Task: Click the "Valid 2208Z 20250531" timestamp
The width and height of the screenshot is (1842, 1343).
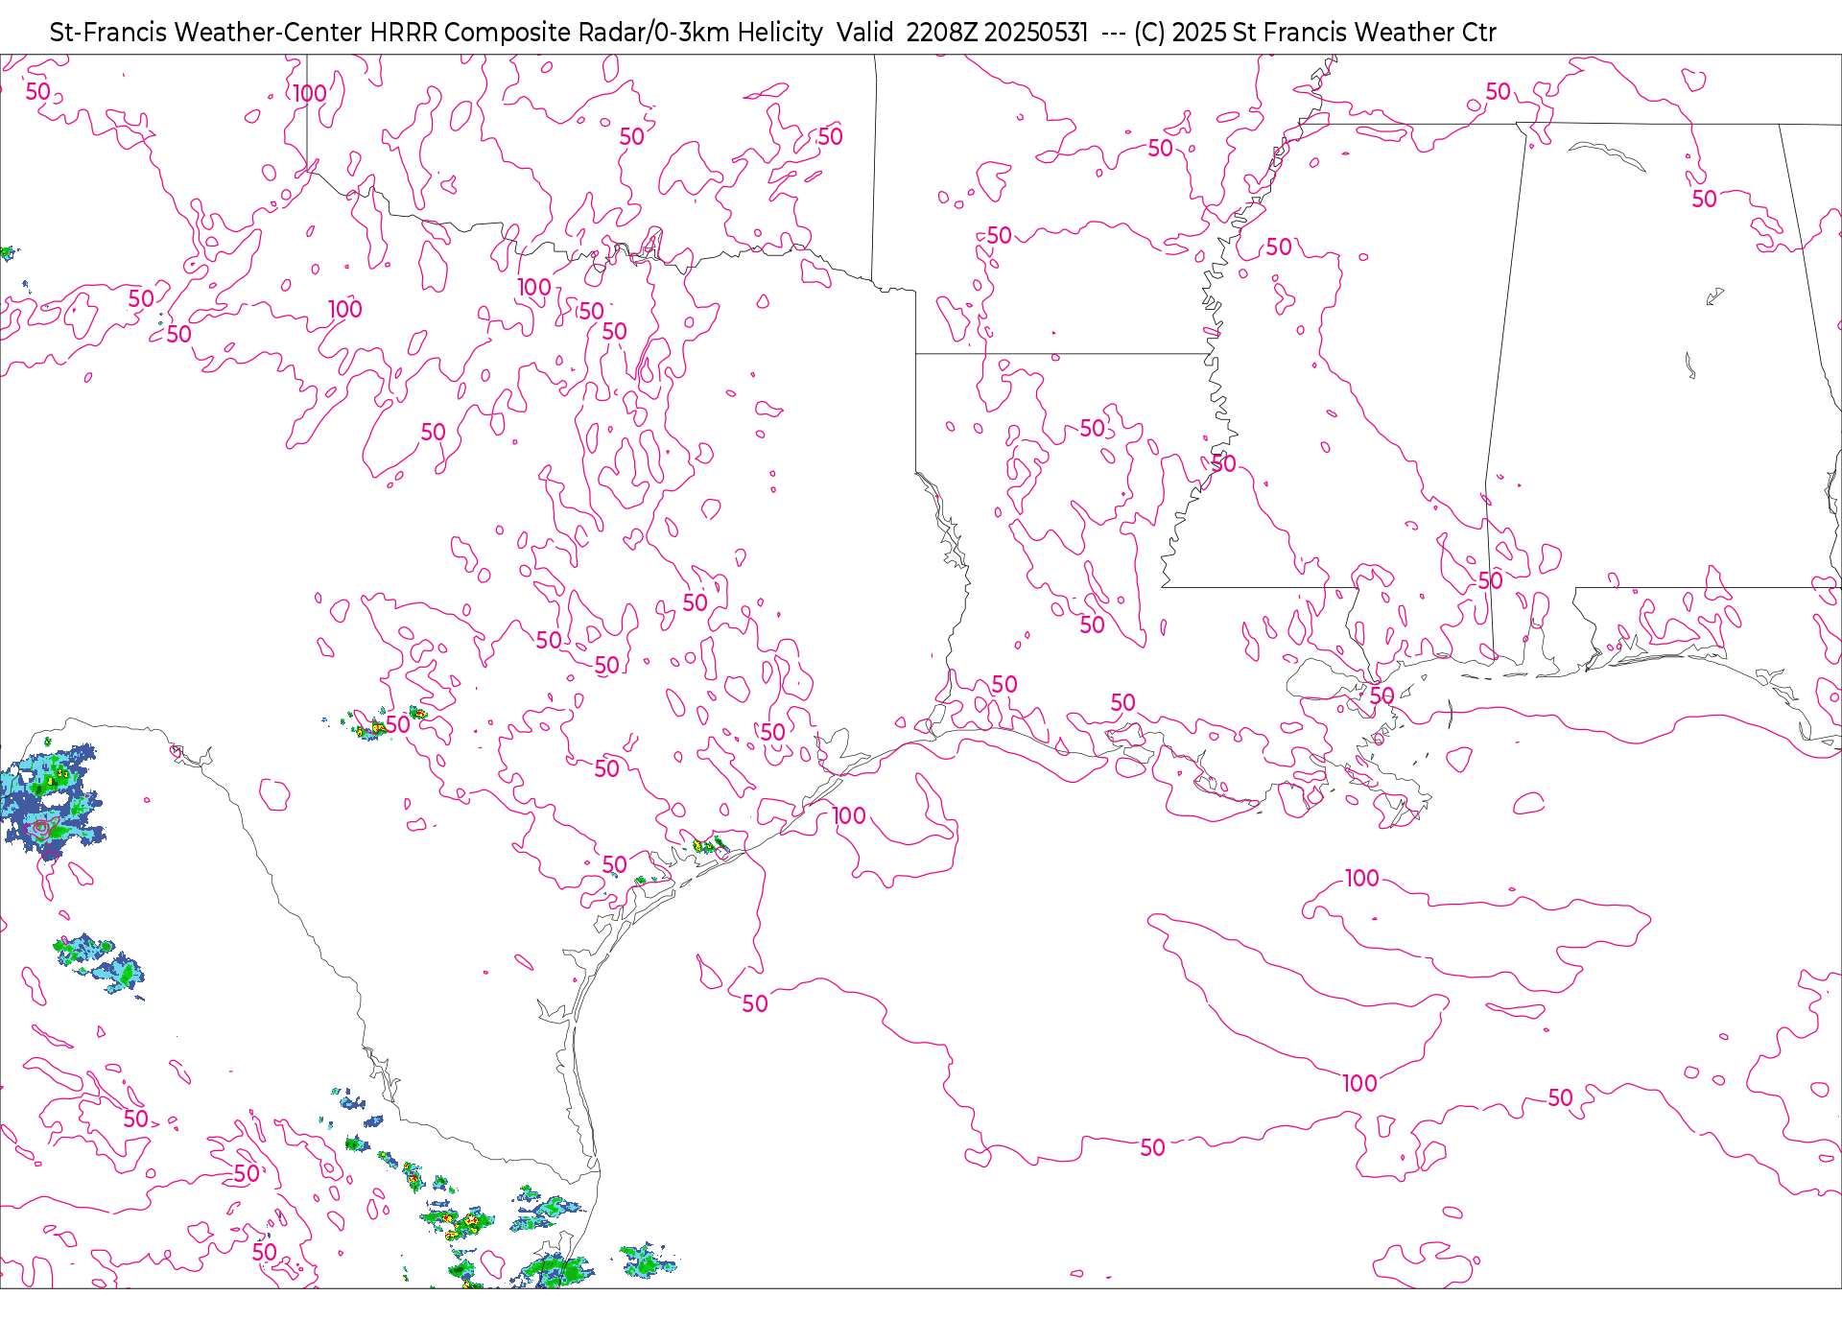Action: 962,33
